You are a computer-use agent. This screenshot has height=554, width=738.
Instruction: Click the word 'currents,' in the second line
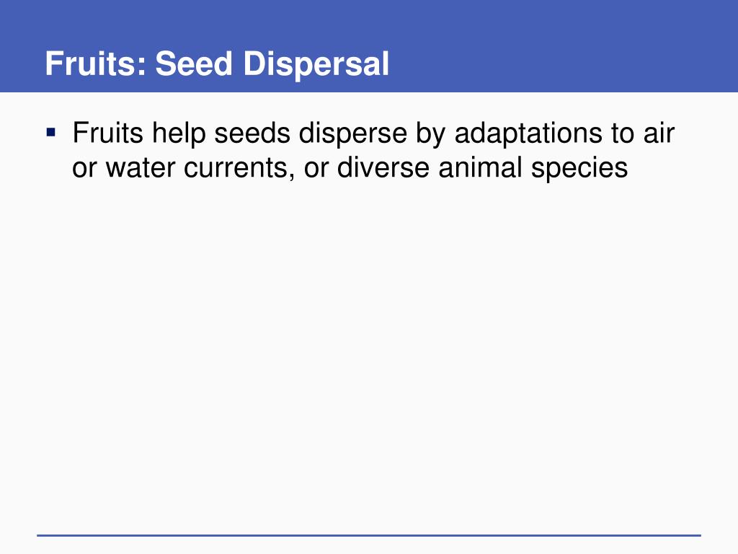coord(239,167)
